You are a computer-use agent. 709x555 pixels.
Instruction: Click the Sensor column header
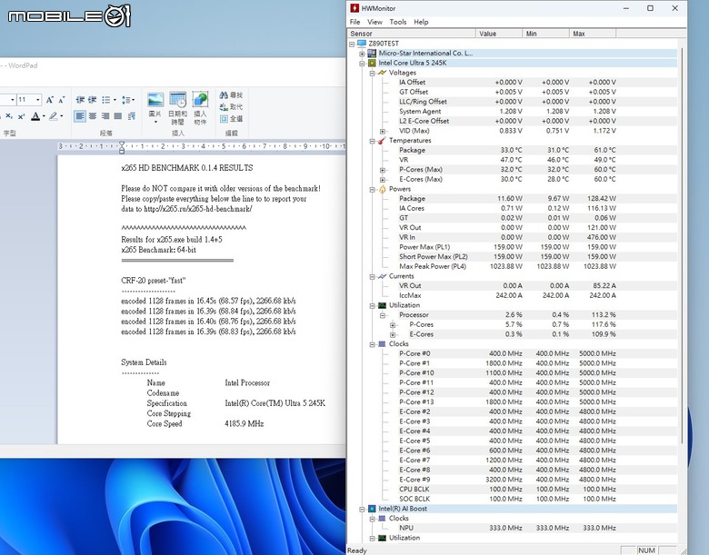411,34
